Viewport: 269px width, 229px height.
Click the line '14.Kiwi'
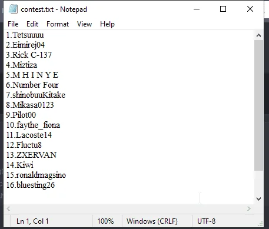(19, 165)
